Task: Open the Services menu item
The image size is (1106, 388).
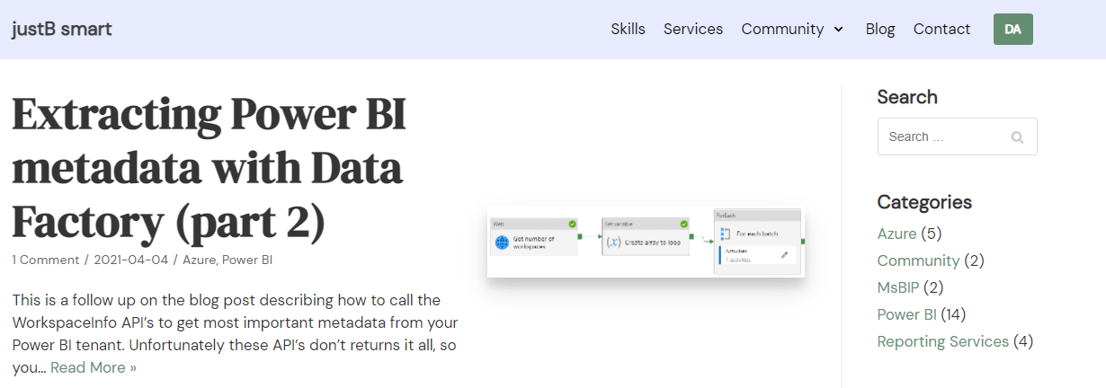Action: [x=692, y=29]
